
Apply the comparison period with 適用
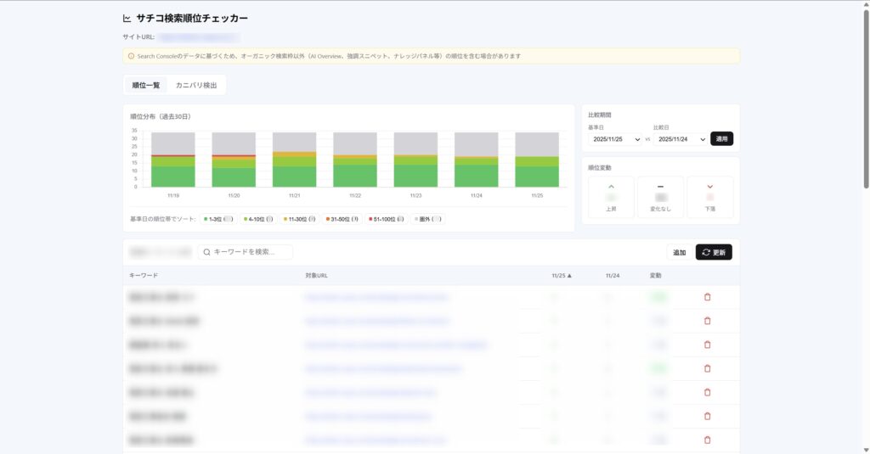[722, 139]
